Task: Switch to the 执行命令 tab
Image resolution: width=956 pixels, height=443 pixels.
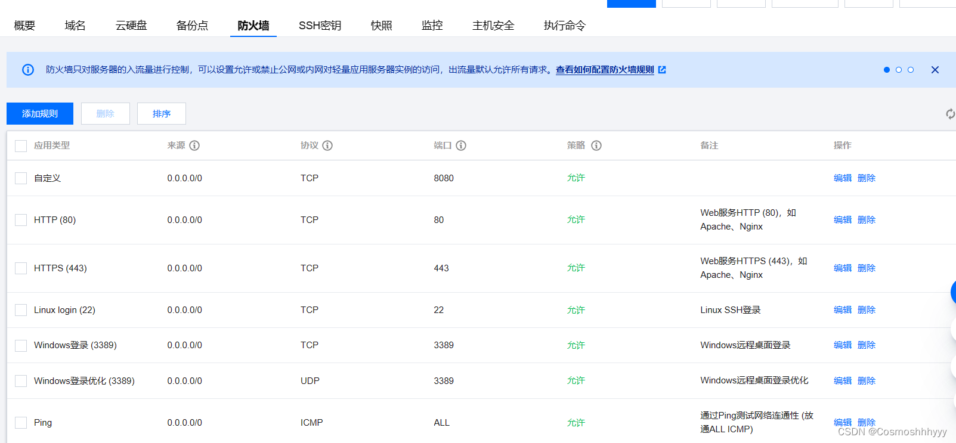Action: pos(565,26)
